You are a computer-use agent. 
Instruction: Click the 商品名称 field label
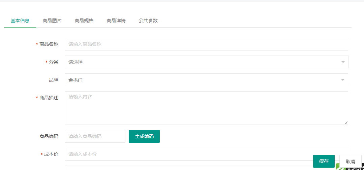coord(49,44)
